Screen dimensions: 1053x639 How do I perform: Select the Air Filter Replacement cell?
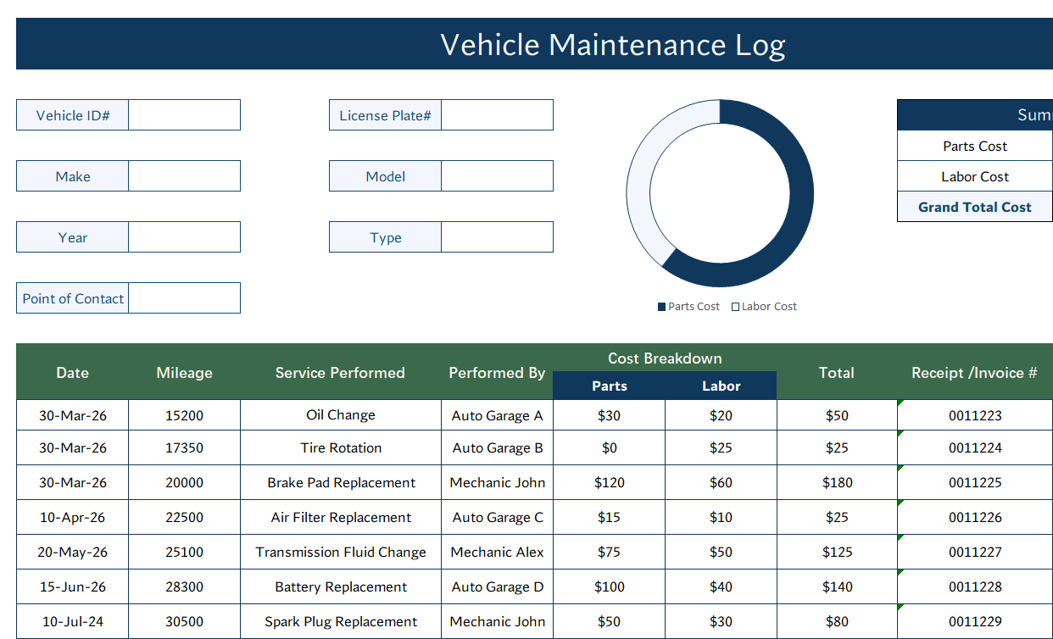(x=341, y=517)
